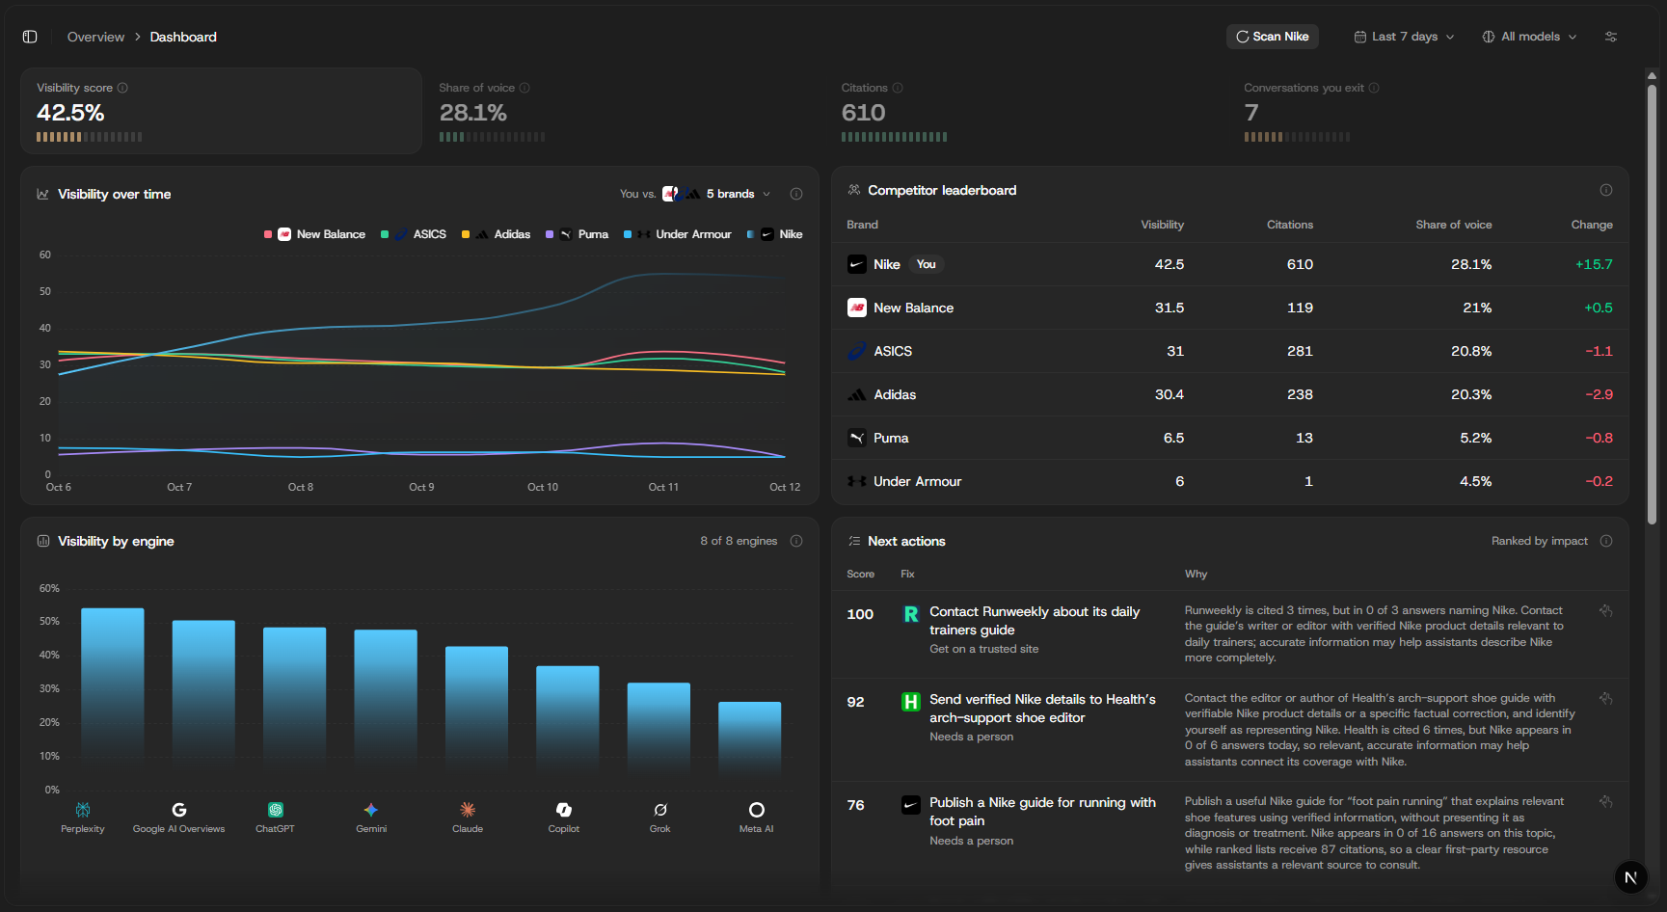Open New Balance row in leaderboard
The width and height of the screenshot is (1667, 912).
click(x=1229, y=308)
